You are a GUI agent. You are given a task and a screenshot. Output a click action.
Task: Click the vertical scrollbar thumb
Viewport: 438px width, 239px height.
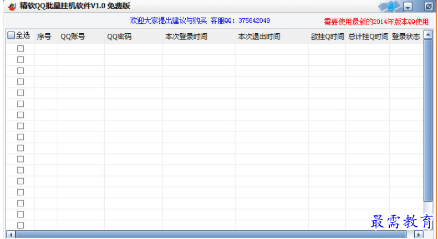click(428, 121)
